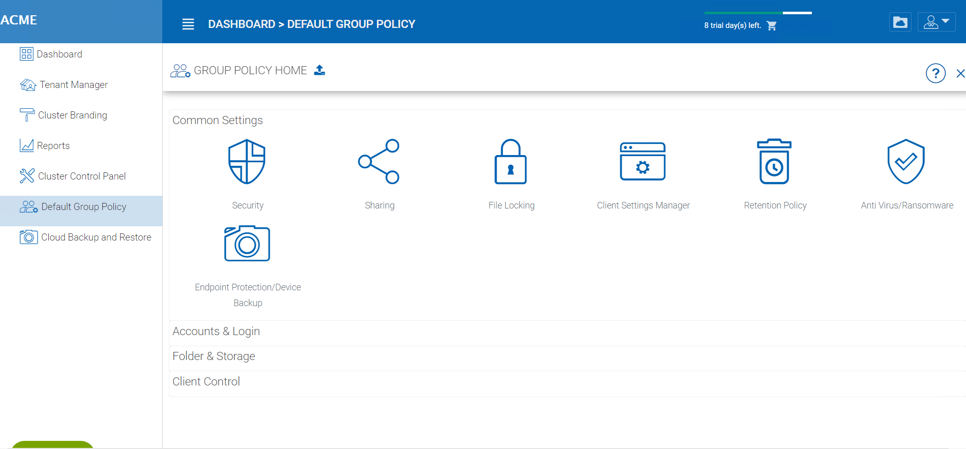966x449 pixels.
Task: Click the Sharing label link
Action: coord(379,205)
